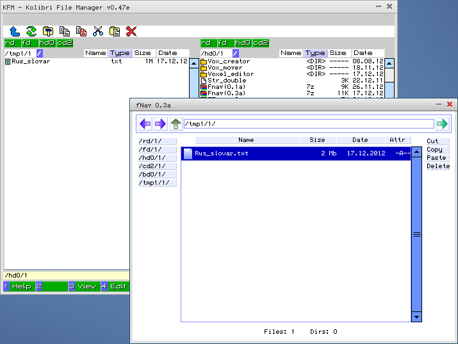Image resolution: width=458 pixels, height=344 pixels.
Task: Go forward using fNav right purple arrow
Action: tap(160, 124)
